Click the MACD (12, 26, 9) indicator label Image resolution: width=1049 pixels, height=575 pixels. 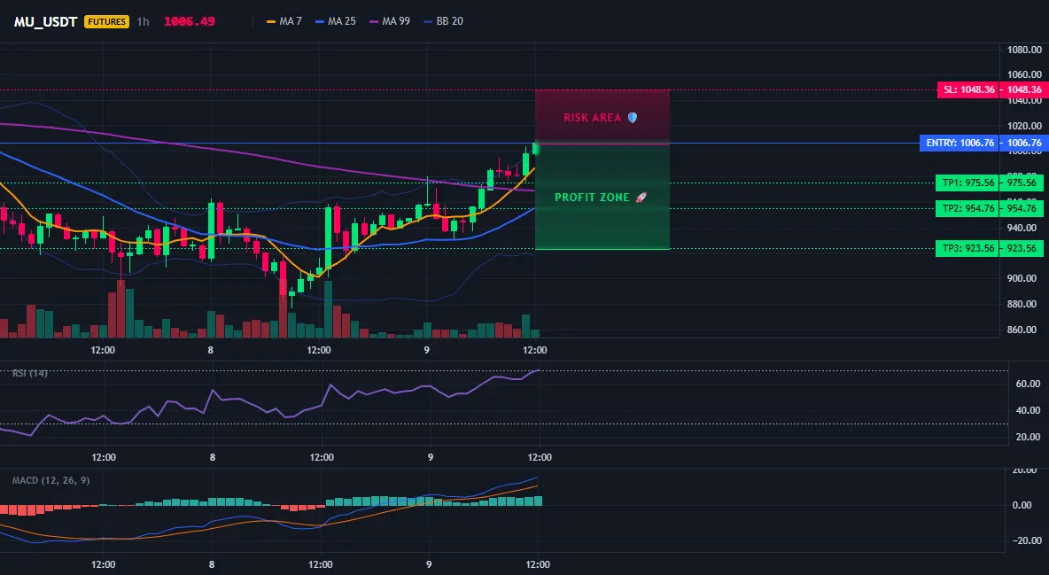coord(51,480)
